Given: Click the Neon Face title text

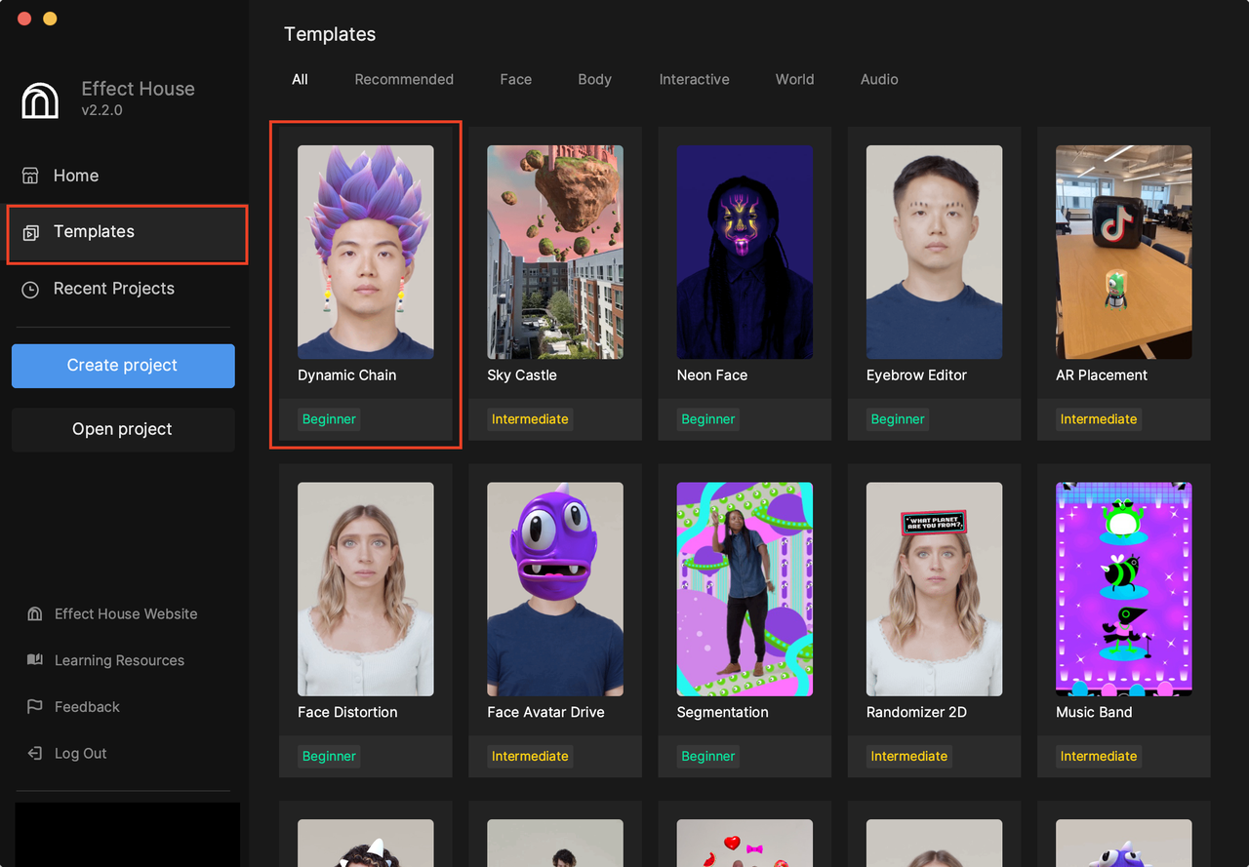Looking at the screenshot, I should [x=712, y=375].
